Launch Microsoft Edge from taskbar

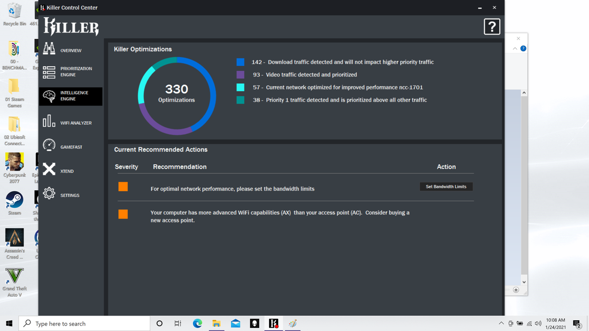click(x=197, y=323)
